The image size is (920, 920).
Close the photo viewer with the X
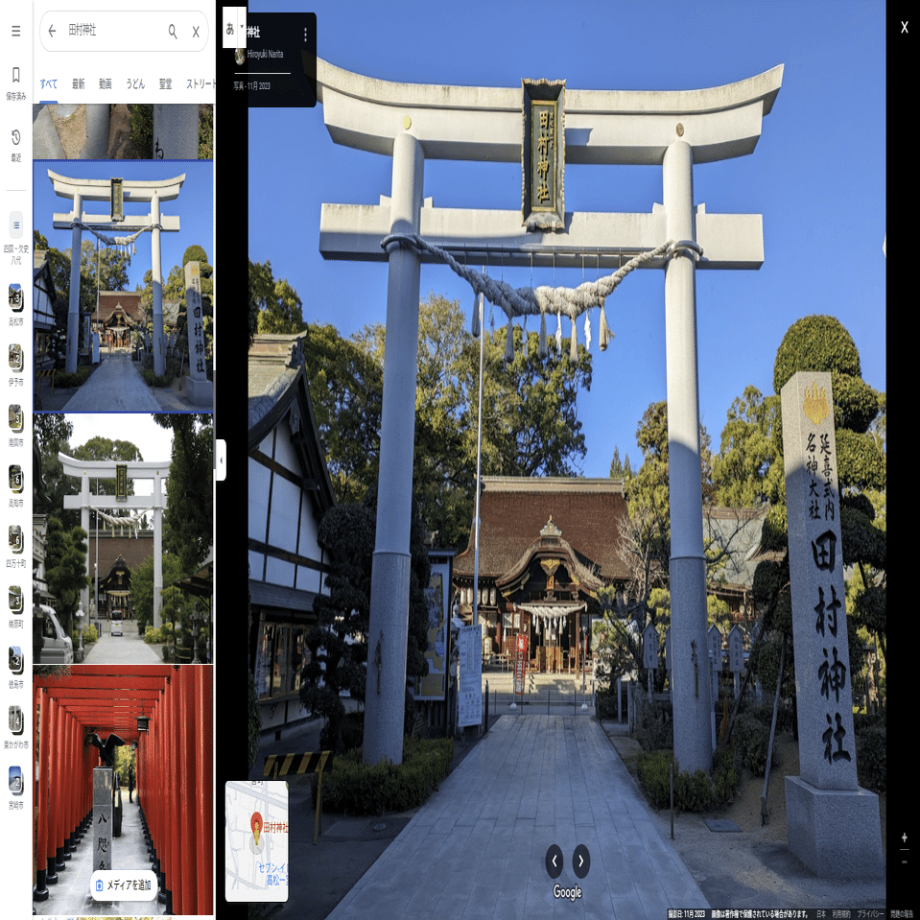pyautogui.click(x=904, y=27)
